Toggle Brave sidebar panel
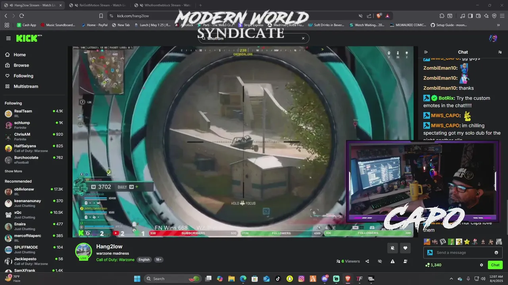The width and height of the screenshot is (508, 285). coord(470,16)
